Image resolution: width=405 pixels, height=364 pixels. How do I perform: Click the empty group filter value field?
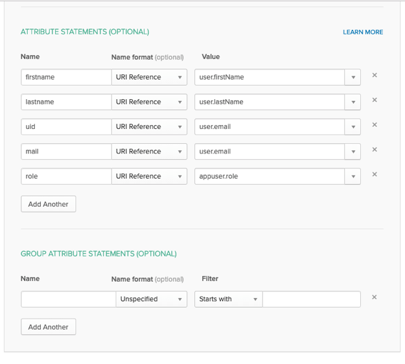[312, 299]
